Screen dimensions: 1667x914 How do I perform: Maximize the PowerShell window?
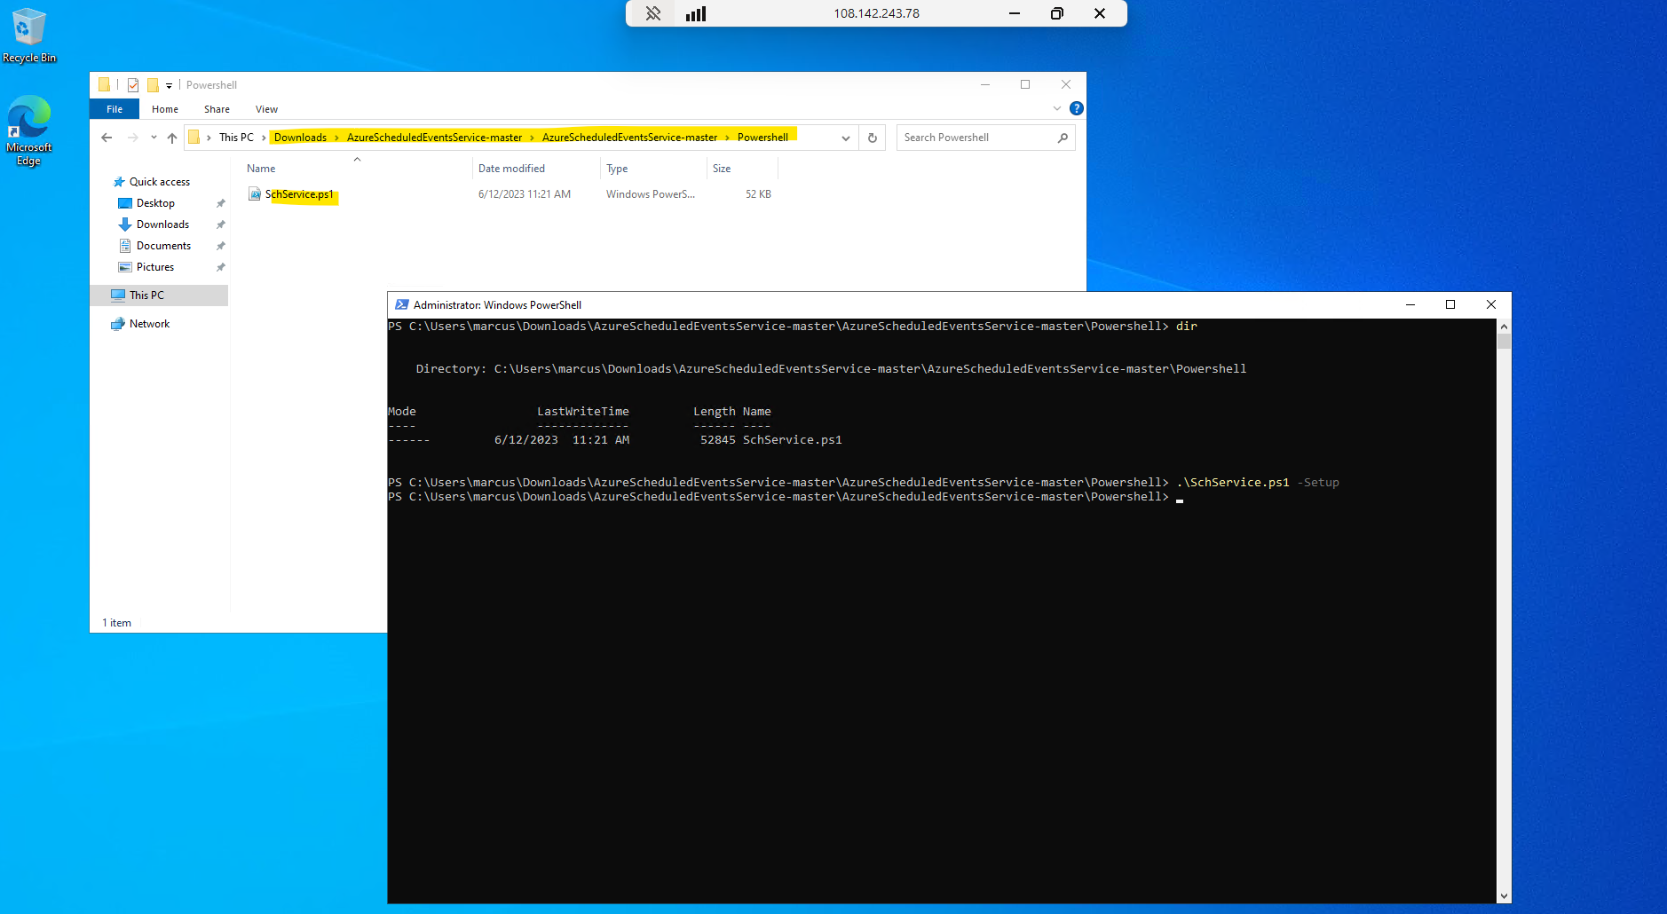click(x=1450, y=304)
